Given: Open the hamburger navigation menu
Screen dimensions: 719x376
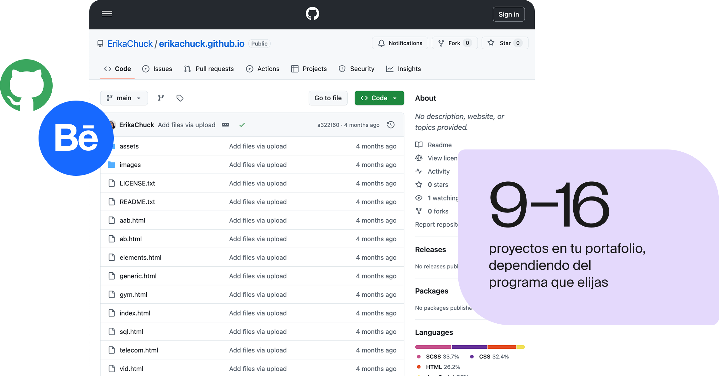Looking at the screenshot, I should [107, 14].
